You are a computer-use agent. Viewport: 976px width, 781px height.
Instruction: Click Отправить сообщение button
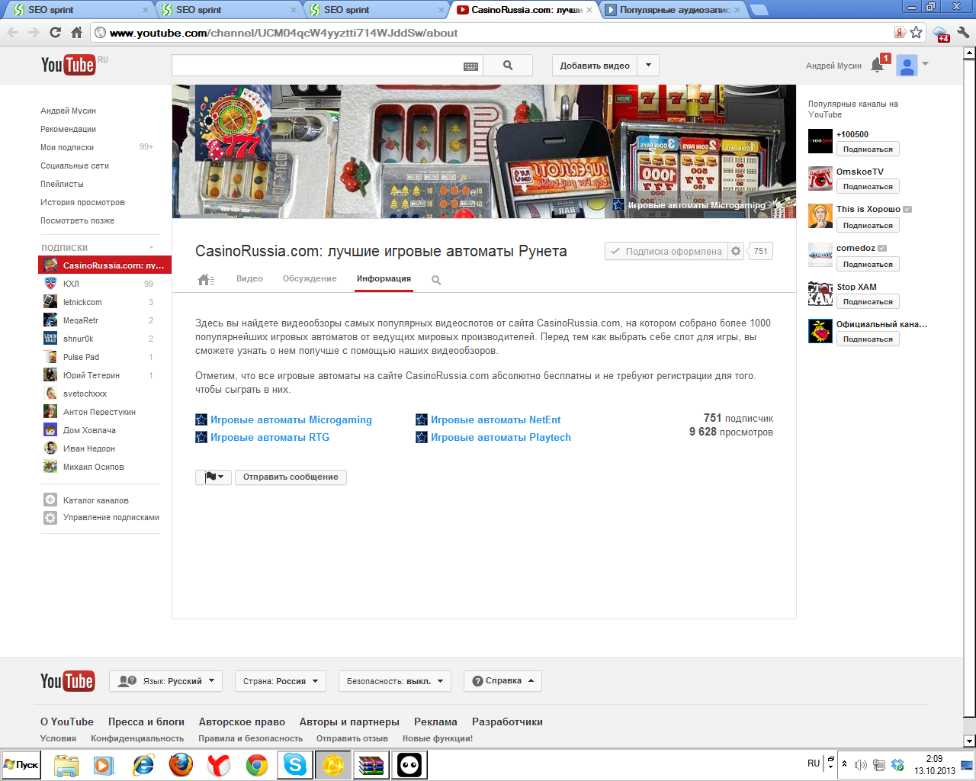click(x=291, y=477)
